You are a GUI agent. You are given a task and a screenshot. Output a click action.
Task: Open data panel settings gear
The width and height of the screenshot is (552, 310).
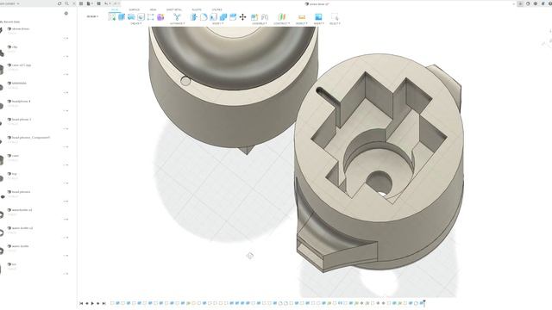66,14
